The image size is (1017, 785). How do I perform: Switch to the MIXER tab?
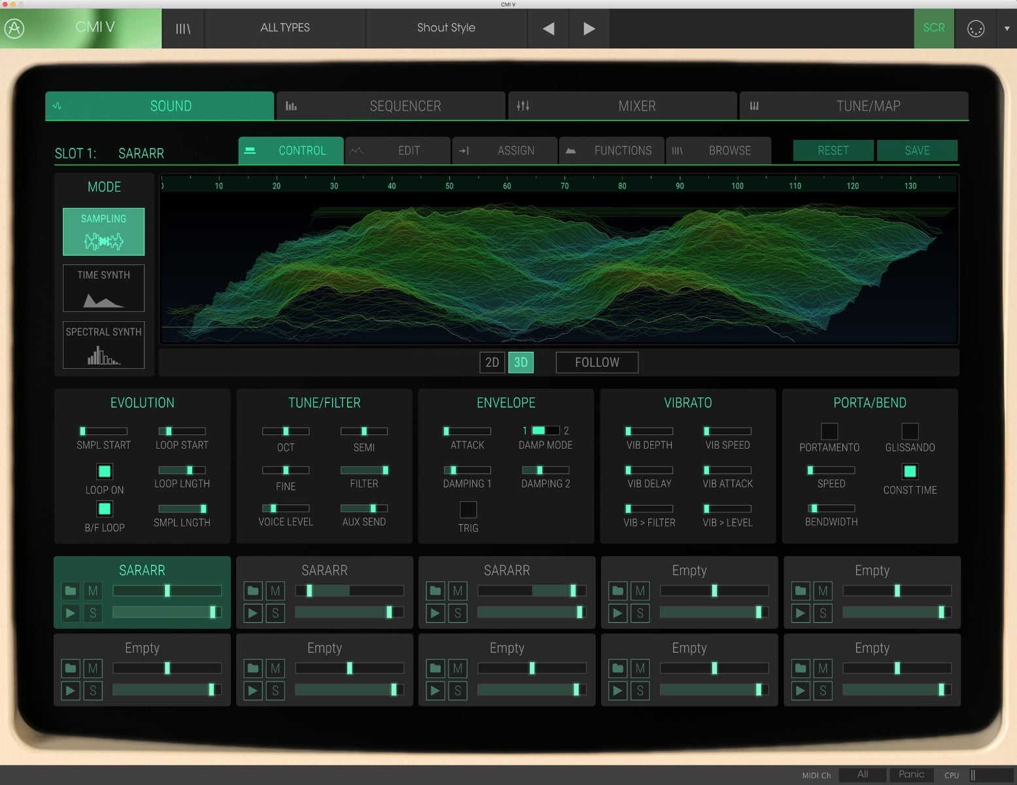coord(623,106)
